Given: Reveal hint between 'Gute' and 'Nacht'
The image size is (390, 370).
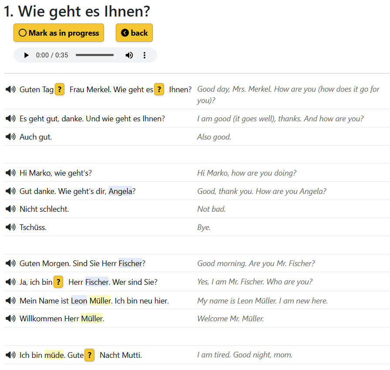Looking at the screenshot, I should click(89, 355).
